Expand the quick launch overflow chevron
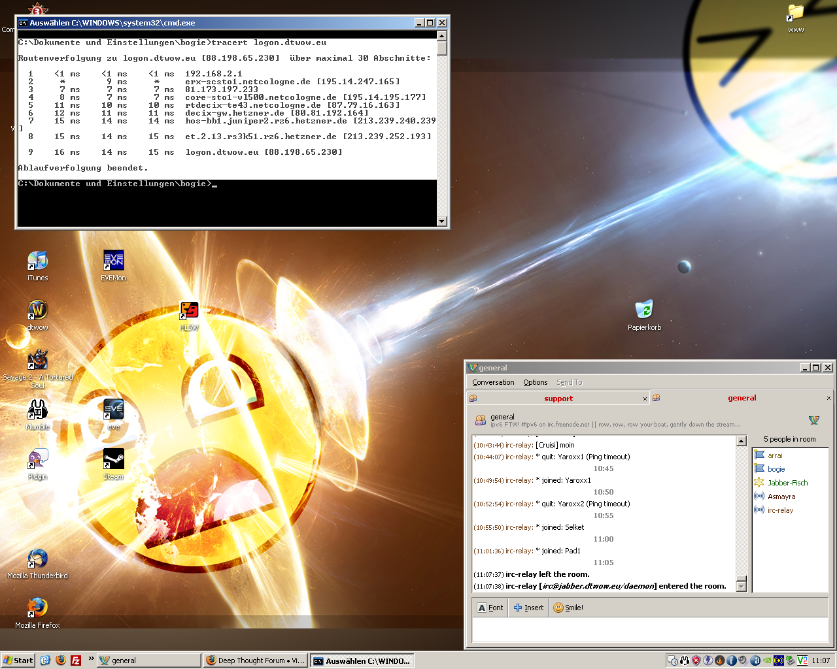This screenshot has height=669, width=837. pyautogui.click(x=91, y=659)
